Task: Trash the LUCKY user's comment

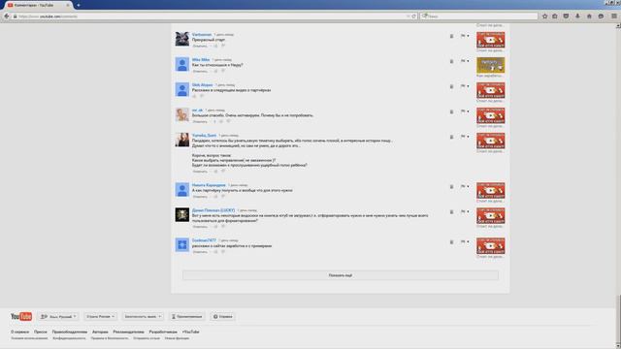Action: [x=451, y=212]
